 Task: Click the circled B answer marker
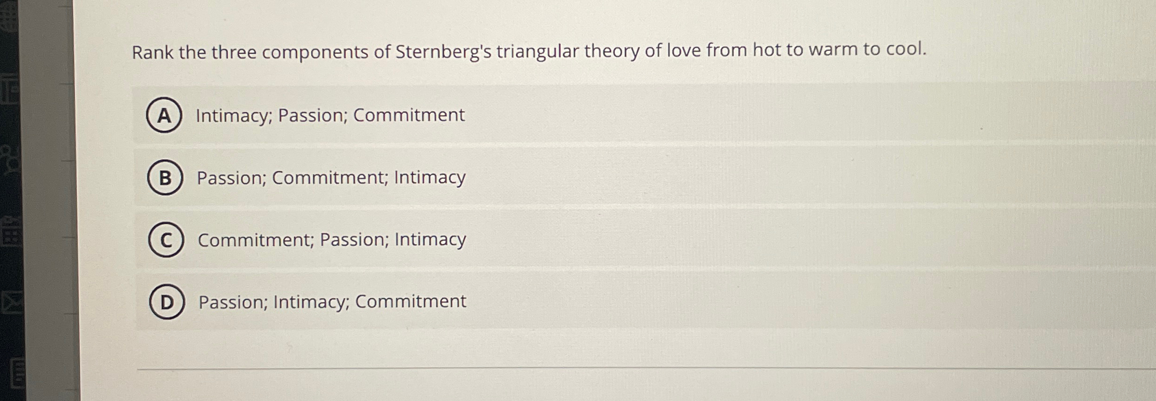(x=166, y=178)
